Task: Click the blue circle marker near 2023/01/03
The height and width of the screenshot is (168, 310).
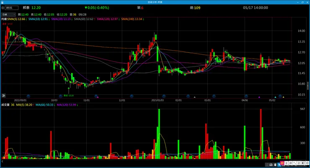Action: pyautogui.click(x=164, y=96)
